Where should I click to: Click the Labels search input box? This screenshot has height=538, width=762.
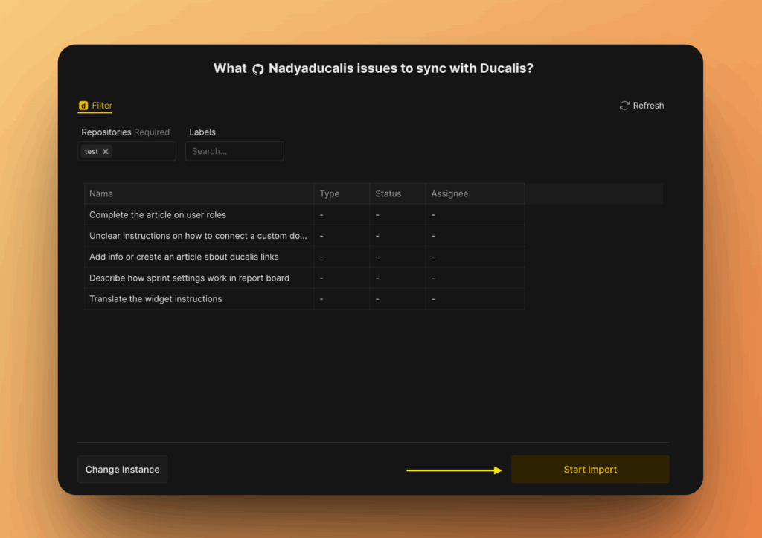(x=234, y=151)
